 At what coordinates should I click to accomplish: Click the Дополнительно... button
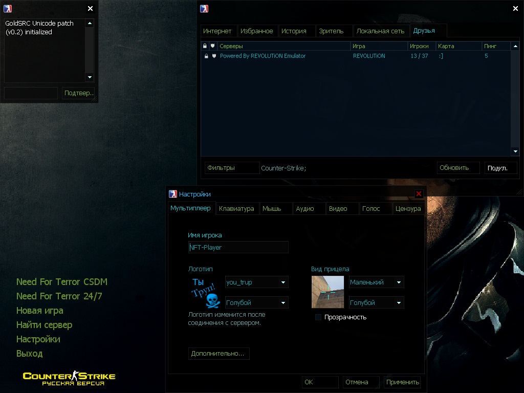pyautogui.click(x=219, y=354)
